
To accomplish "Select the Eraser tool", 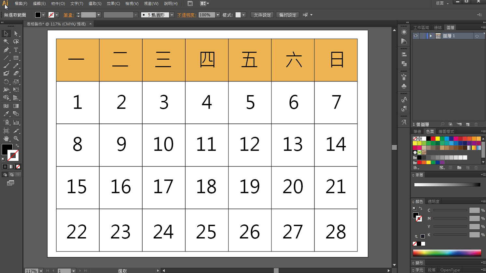I will click(16, 73).
